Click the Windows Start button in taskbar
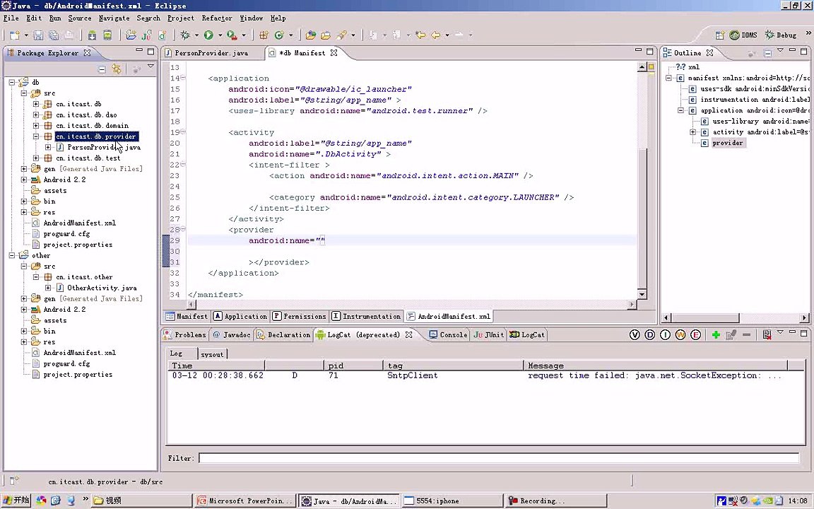This screenshot has height=509, width=814. click(x=16, y=501)
